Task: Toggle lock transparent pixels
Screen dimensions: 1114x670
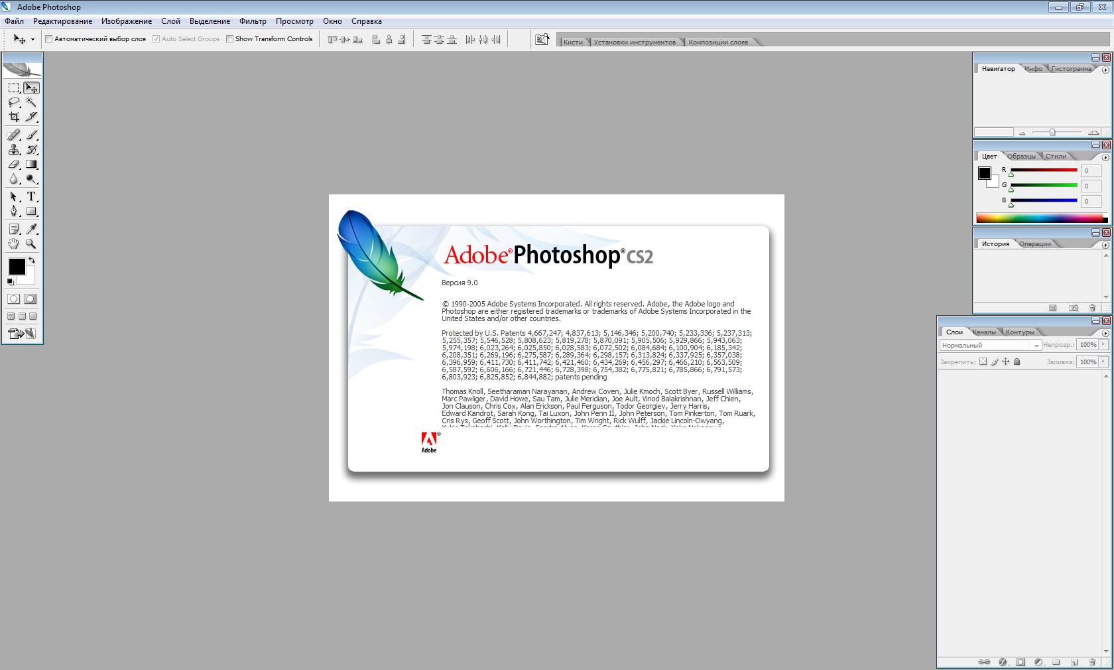Action: pos(983,362)
